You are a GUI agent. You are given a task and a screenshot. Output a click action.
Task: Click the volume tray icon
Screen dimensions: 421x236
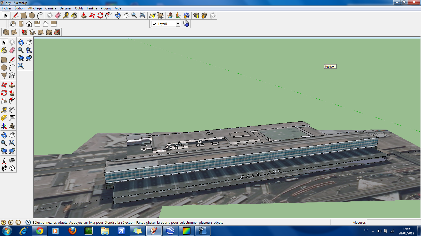pos(379,231)
